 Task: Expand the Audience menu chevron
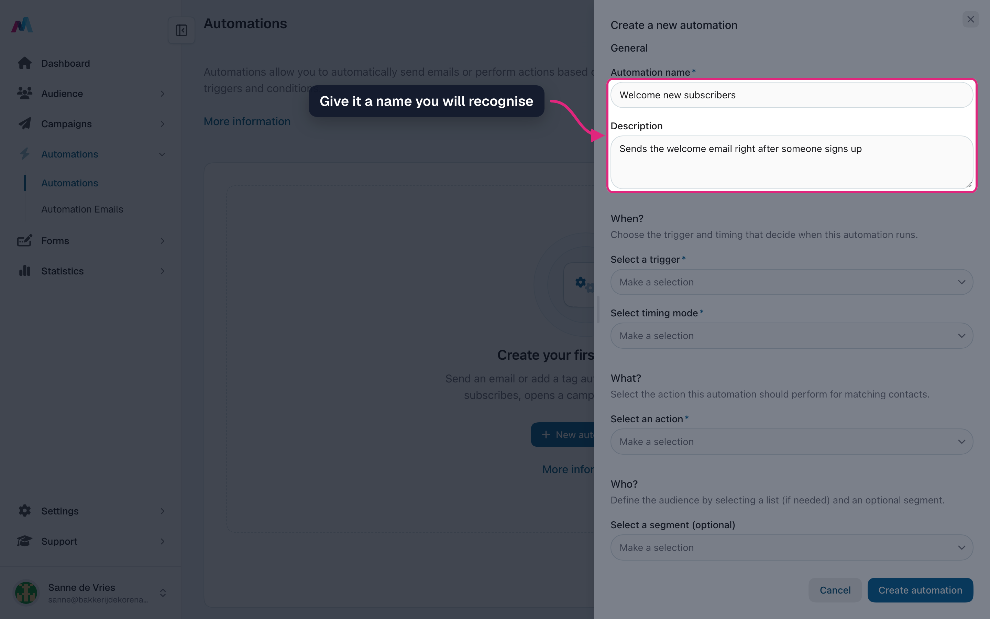point(162,94)
